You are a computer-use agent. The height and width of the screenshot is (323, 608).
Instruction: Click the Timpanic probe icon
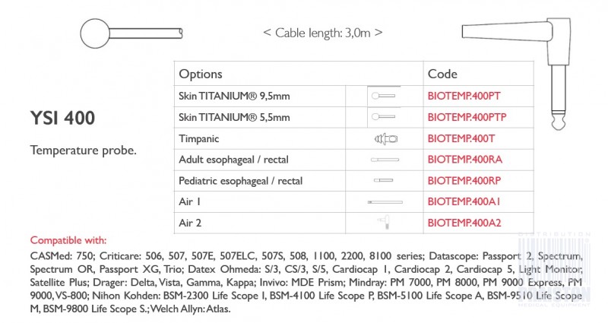385,139
